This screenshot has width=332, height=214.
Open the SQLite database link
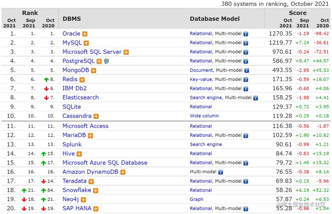pos(72,107)
